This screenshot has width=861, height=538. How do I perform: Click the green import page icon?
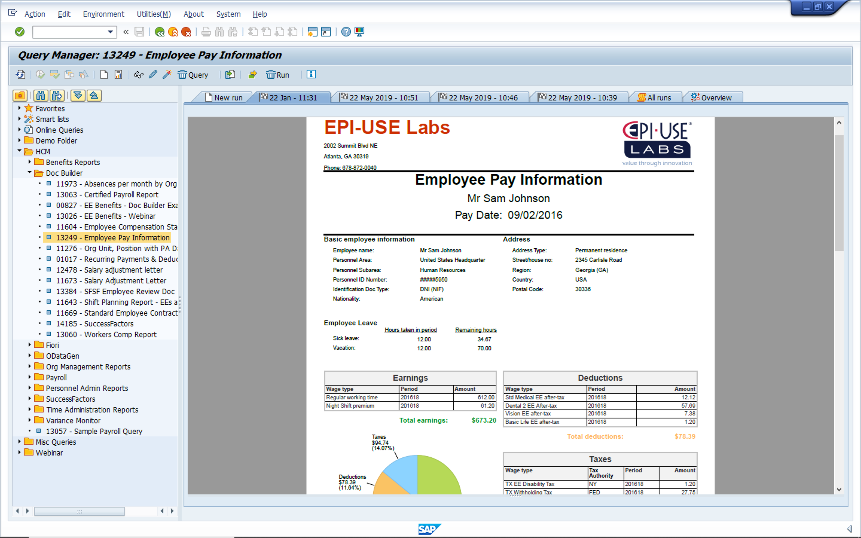pyautogui.click(x=230, y=75)
